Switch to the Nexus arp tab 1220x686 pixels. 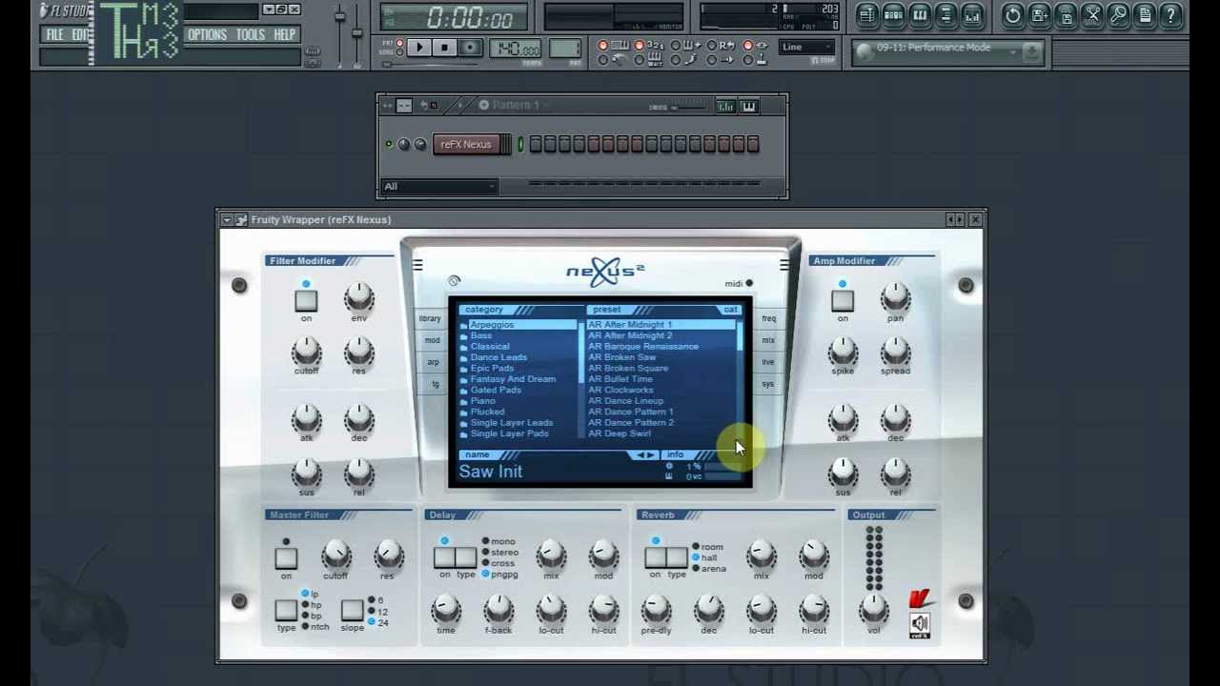pos(433,362)
